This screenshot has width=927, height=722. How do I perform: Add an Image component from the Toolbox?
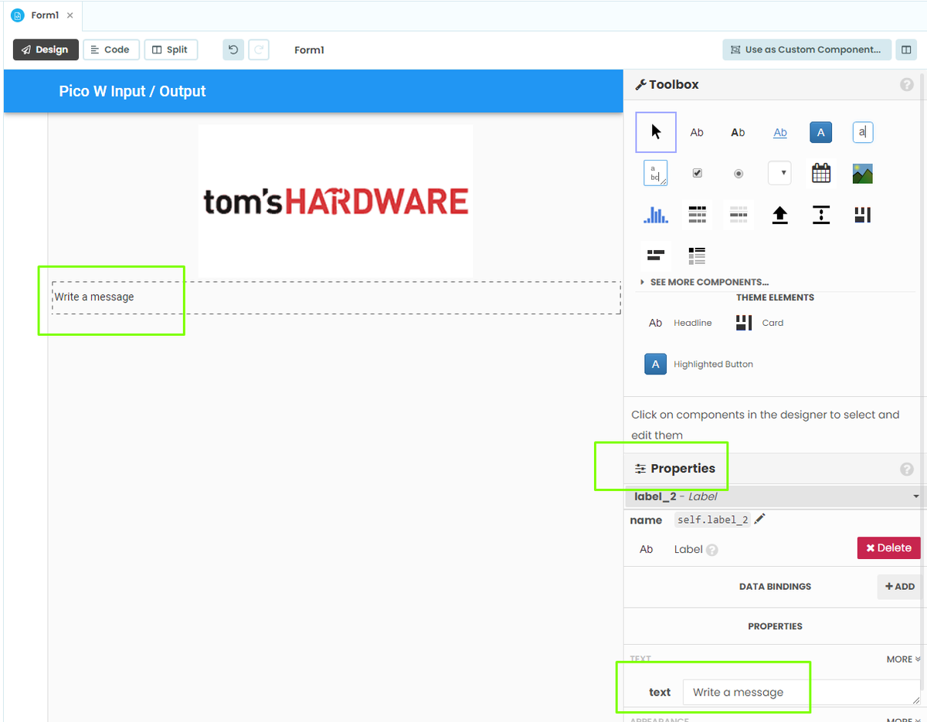[x=862, y=173]
